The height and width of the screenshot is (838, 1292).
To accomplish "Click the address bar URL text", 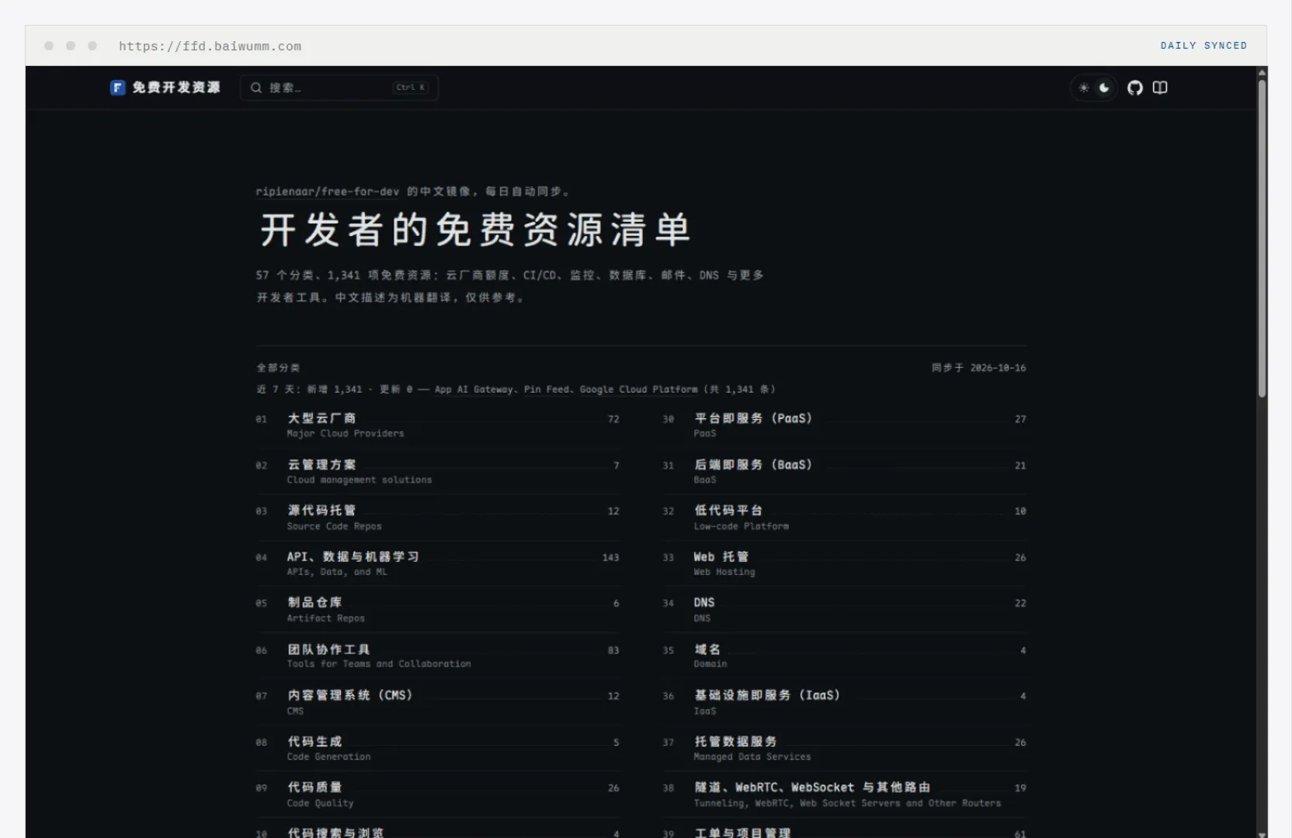I will point(210,47).
